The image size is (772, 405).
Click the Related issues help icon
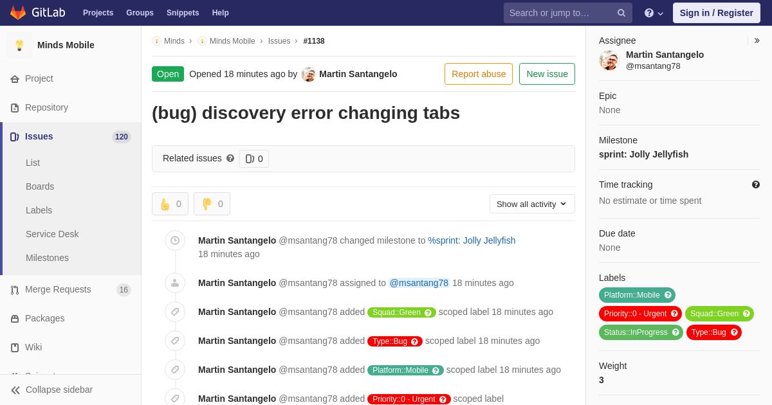tap(230, 158)
